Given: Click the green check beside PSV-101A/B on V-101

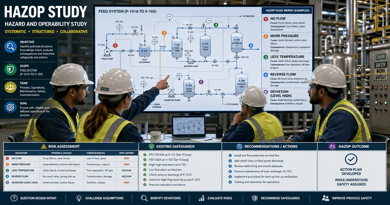Looking at the screenshot, I should coord(145,155).
